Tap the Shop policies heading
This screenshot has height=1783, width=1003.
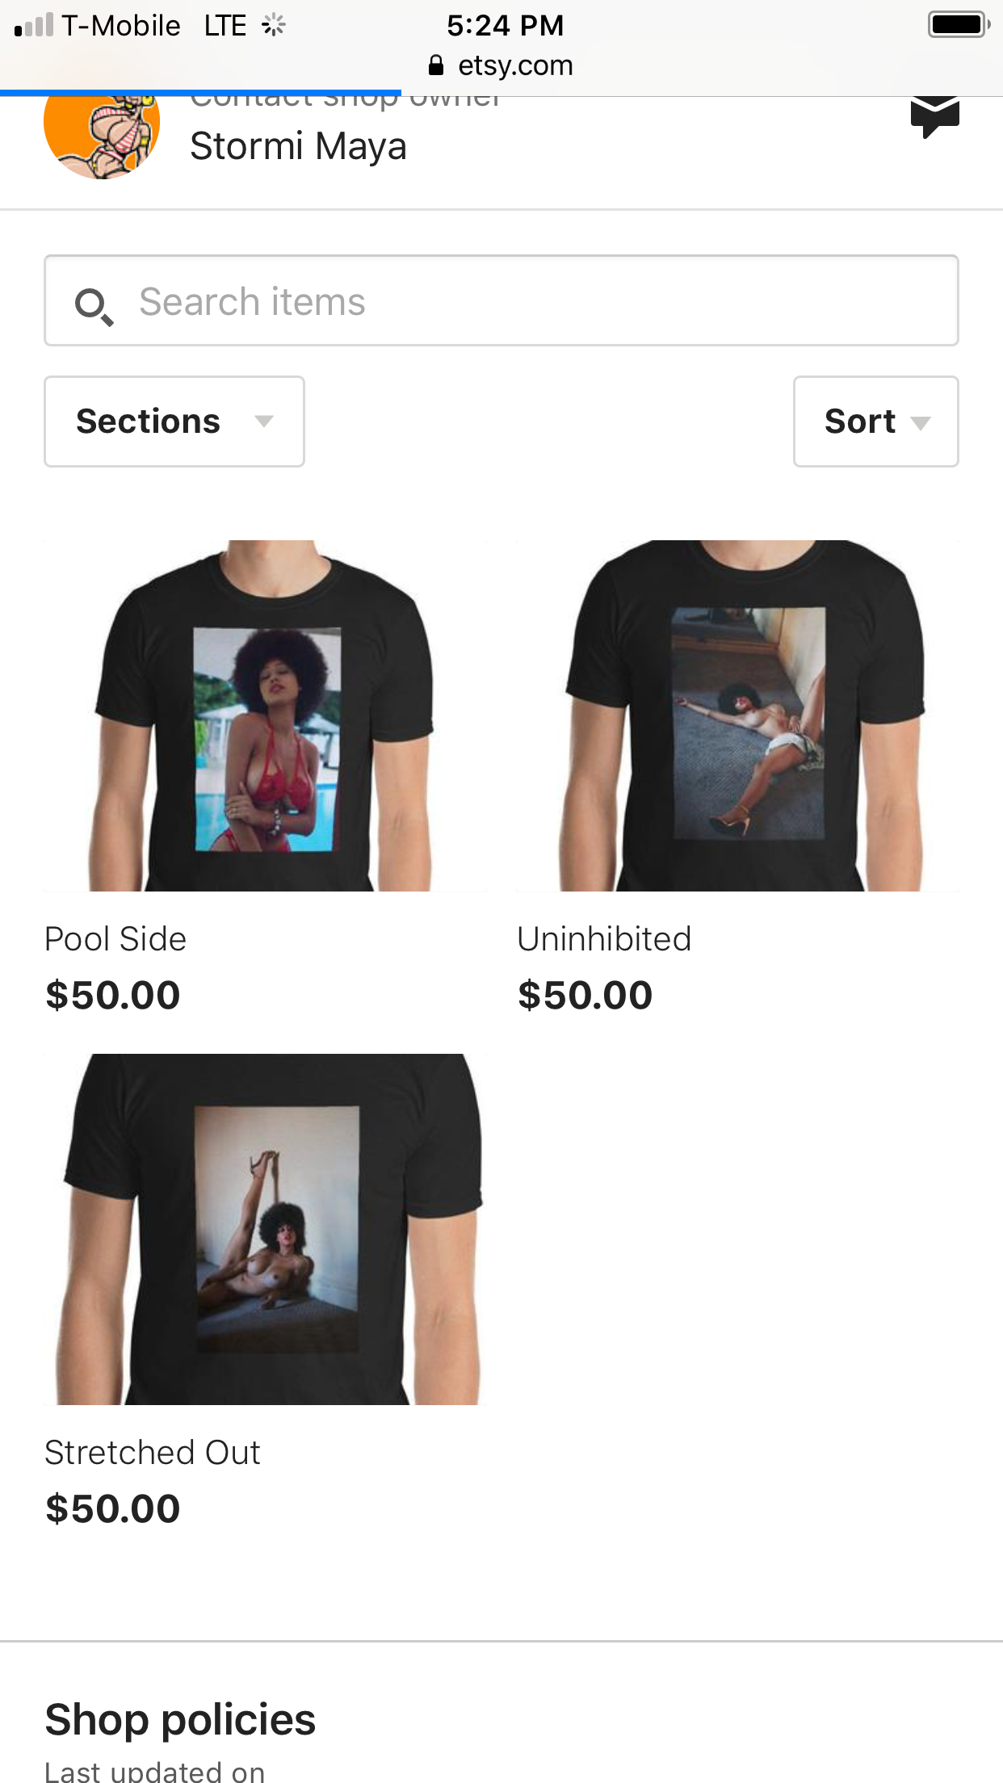click(180, 1719)
